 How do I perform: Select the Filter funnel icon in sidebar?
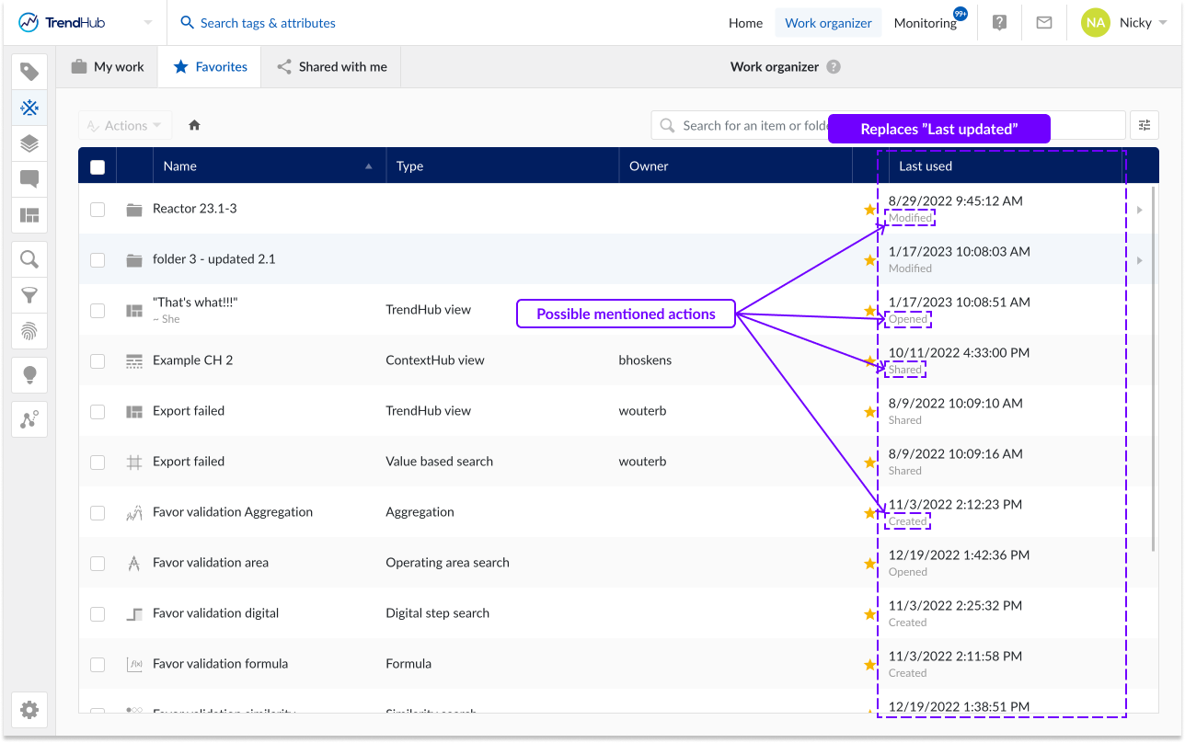click(x=29, y=295)
